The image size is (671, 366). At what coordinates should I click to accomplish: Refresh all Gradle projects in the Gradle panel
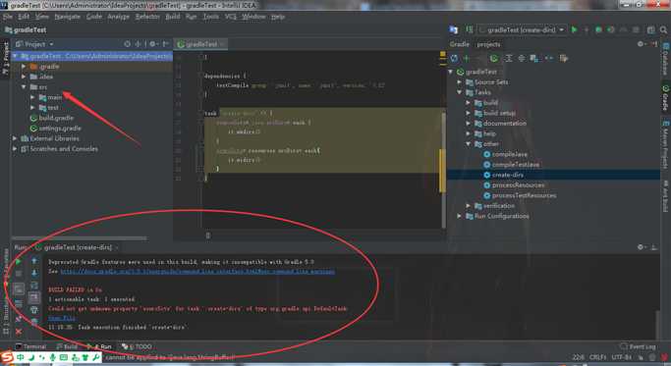pyautogui.click(x=454, y=58)
